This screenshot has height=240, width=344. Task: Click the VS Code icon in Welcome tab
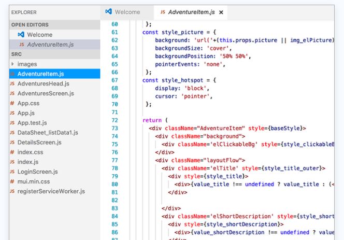tap(109, 11)
